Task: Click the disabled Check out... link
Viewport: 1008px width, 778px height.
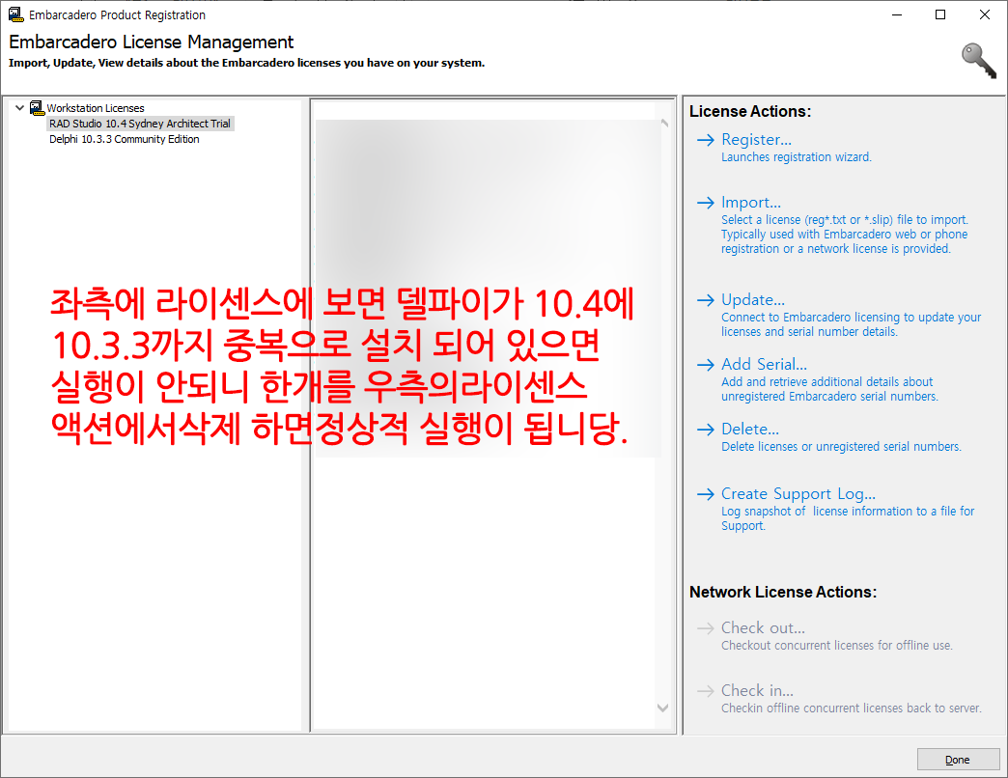Action: click(763, 627)
